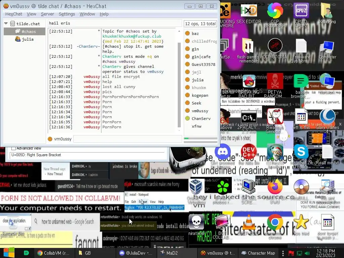Click the vm0ussy nick button beside input
Image resolution: width=344 pixels, height=258 pixels.
(60, 139)
